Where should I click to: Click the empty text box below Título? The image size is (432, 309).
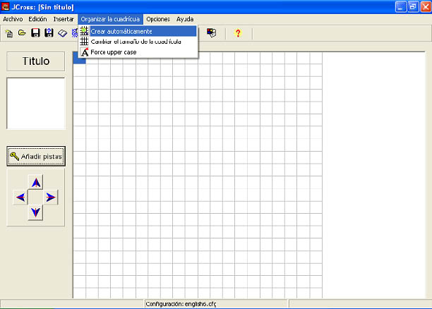[36, 103]
